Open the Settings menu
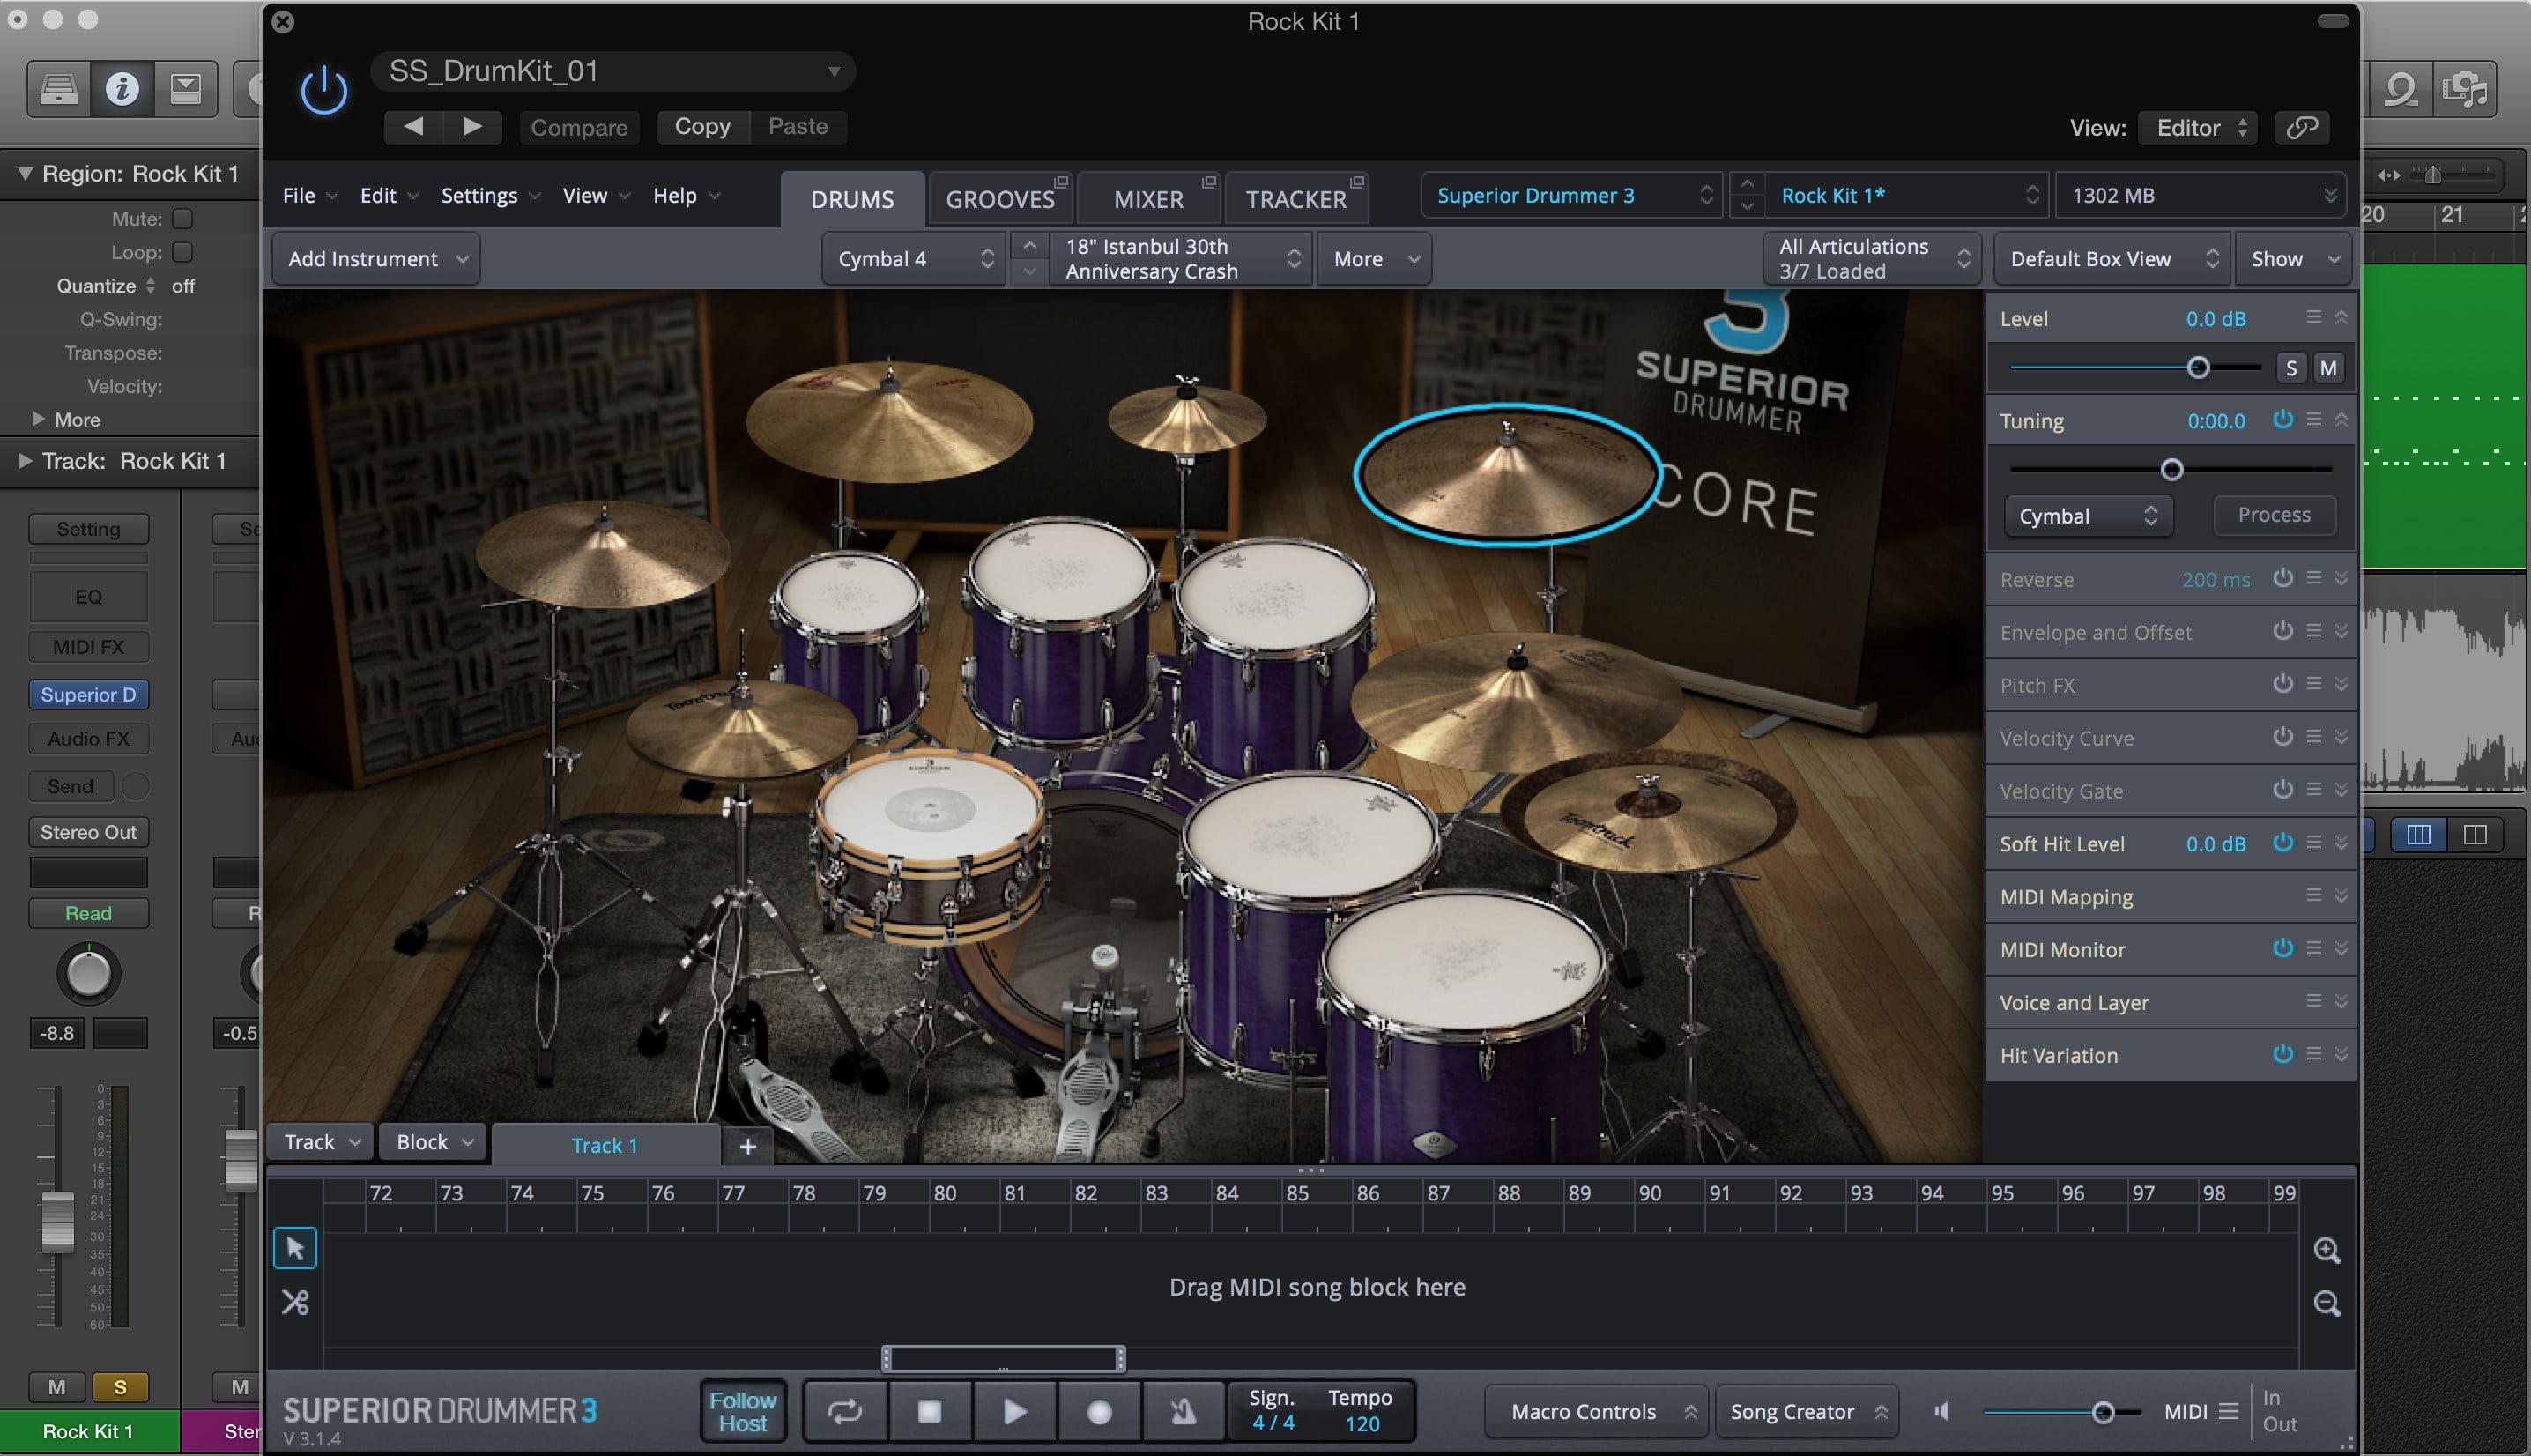 coord(491,195)
